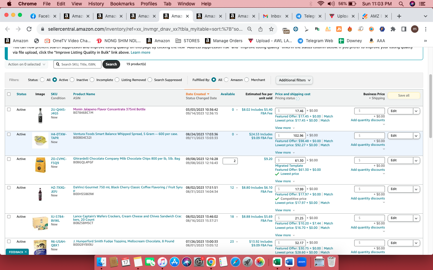Open Finder in the Dock

[101, 262]
